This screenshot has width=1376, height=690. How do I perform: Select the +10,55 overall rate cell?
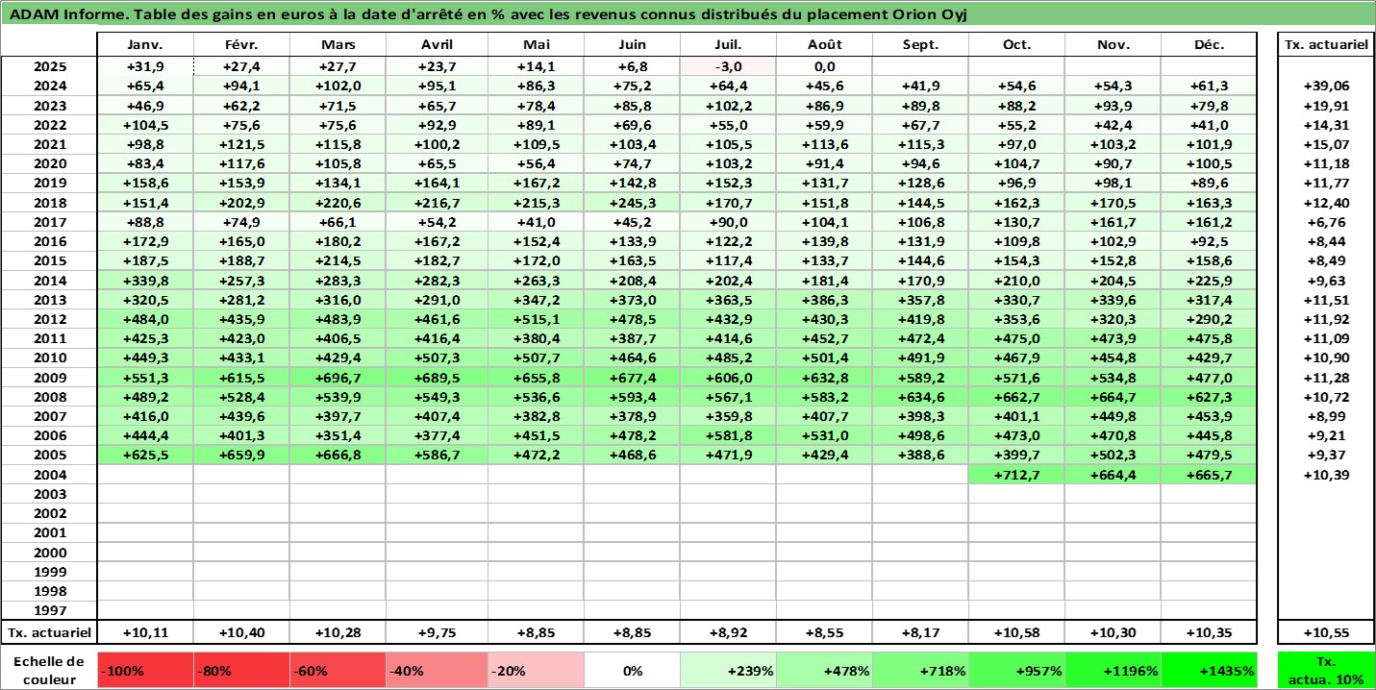[x=1326, y=632]
